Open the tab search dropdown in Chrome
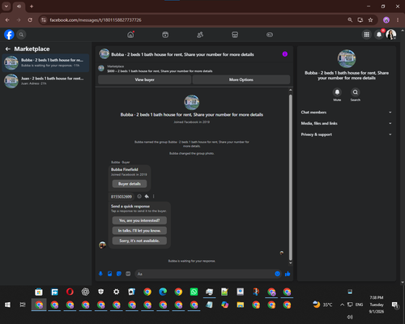 pyautogui.click(x=6, y=6)
